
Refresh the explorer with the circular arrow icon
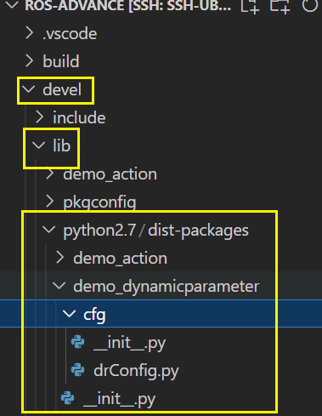click(309, 5)
